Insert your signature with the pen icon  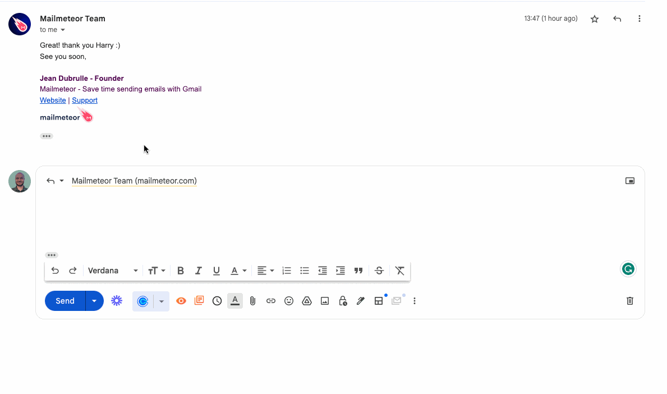point(360,300)
